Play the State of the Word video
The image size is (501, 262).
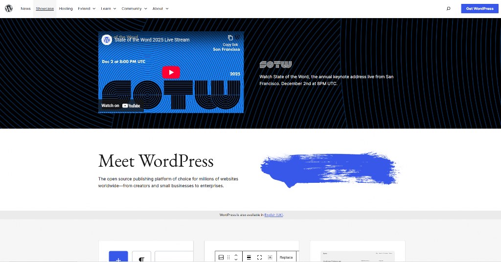click(x=171, y=72)
